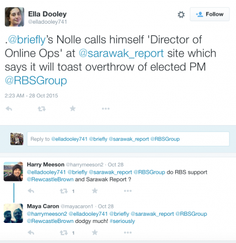
Task: Open the gear settings icon near Follow
Action: [x=181, y=15]
